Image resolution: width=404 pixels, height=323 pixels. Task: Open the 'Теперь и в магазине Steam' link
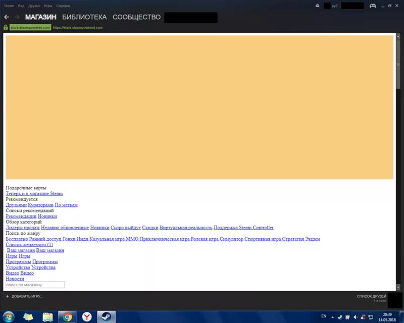point(34,193)
